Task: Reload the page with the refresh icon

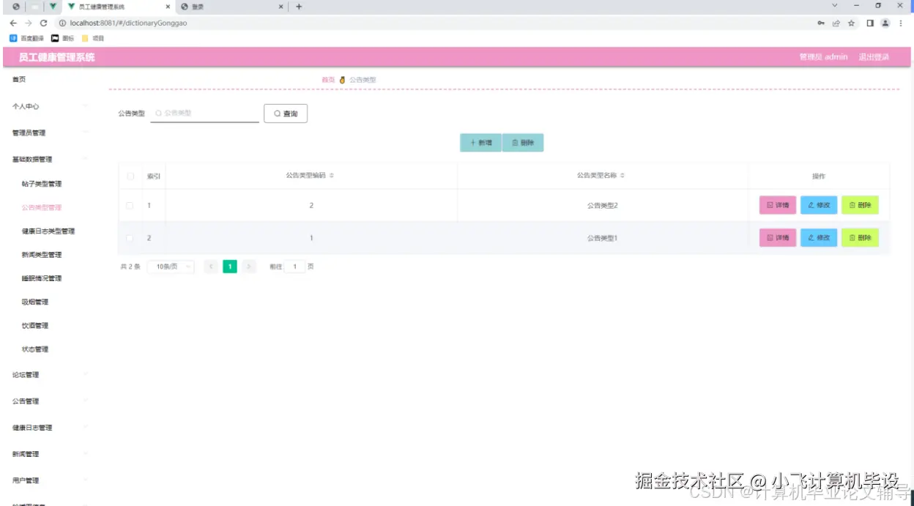Action: point(43,23)
